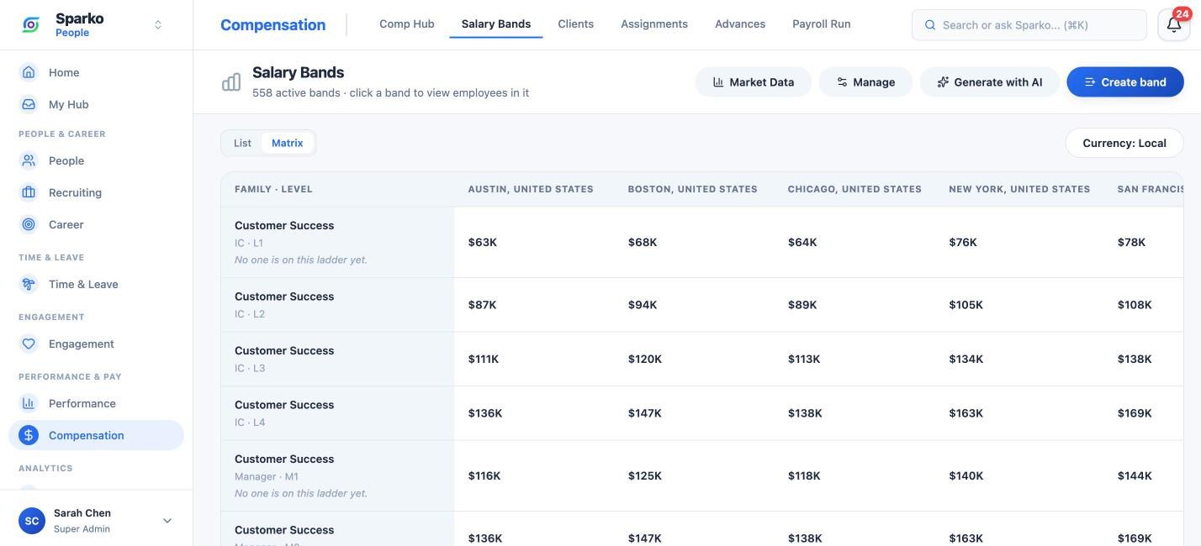Expand the Sarah Chen user menu chevron
This screenshot has width=1201, height=546.
(167, 521)
